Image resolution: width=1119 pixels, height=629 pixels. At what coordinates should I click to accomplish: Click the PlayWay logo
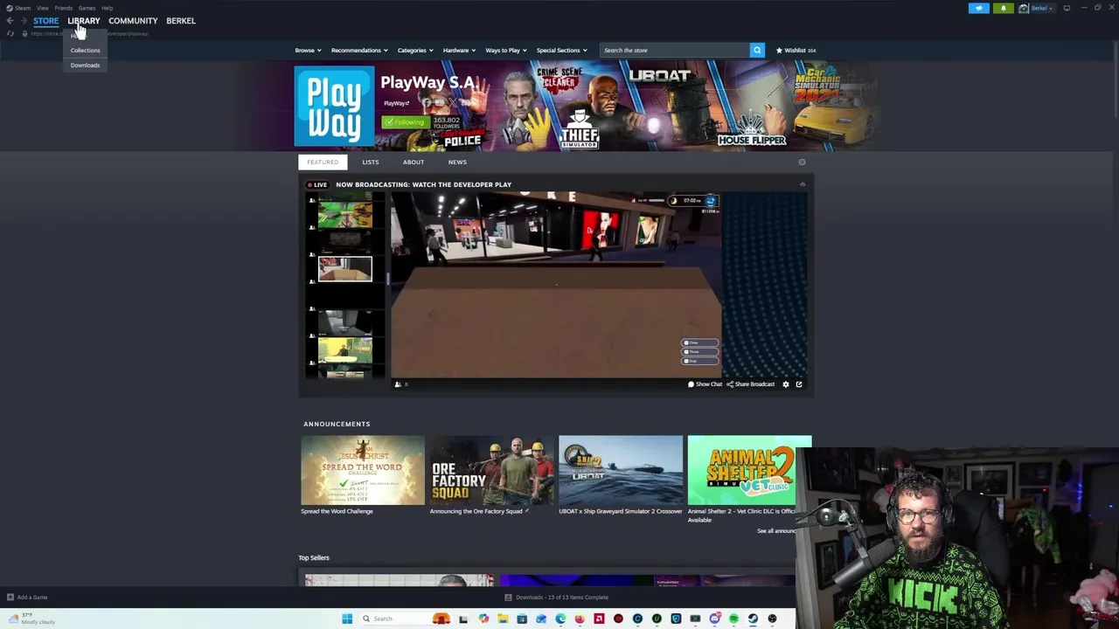[334, 107]
